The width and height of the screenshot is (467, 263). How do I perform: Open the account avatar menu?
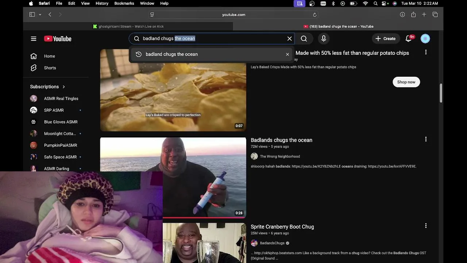coord(425,39)
